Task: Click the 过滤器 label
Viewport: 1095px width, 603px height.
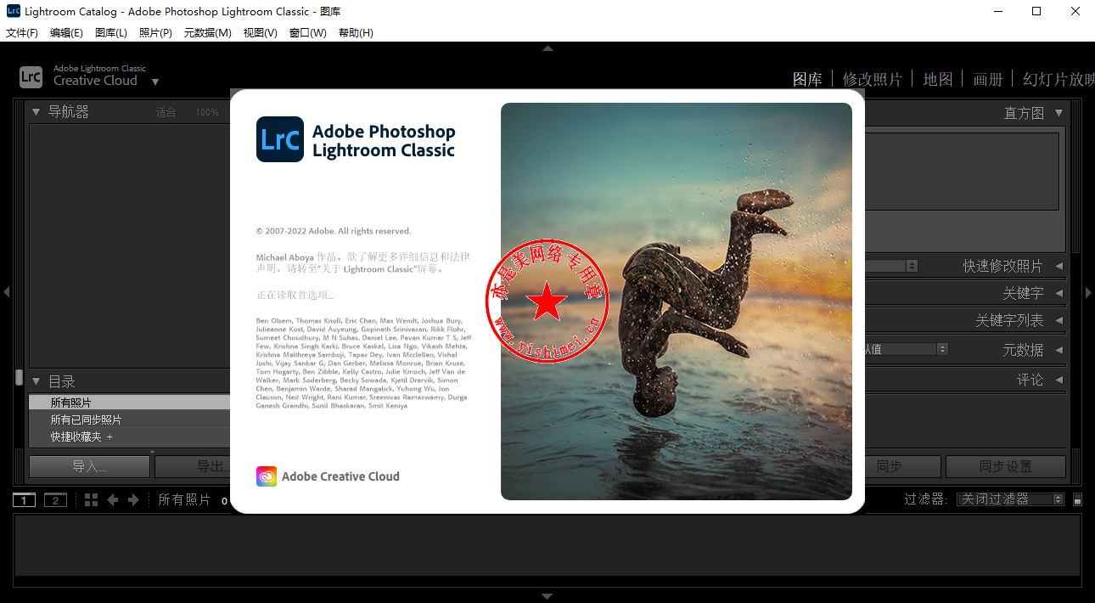Action: click(925, 499)
